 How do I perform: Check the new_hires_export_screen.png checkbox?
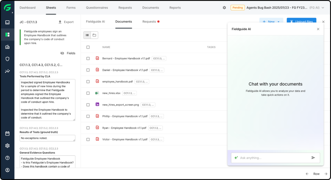pyautogui.click(x=88, y=105)
